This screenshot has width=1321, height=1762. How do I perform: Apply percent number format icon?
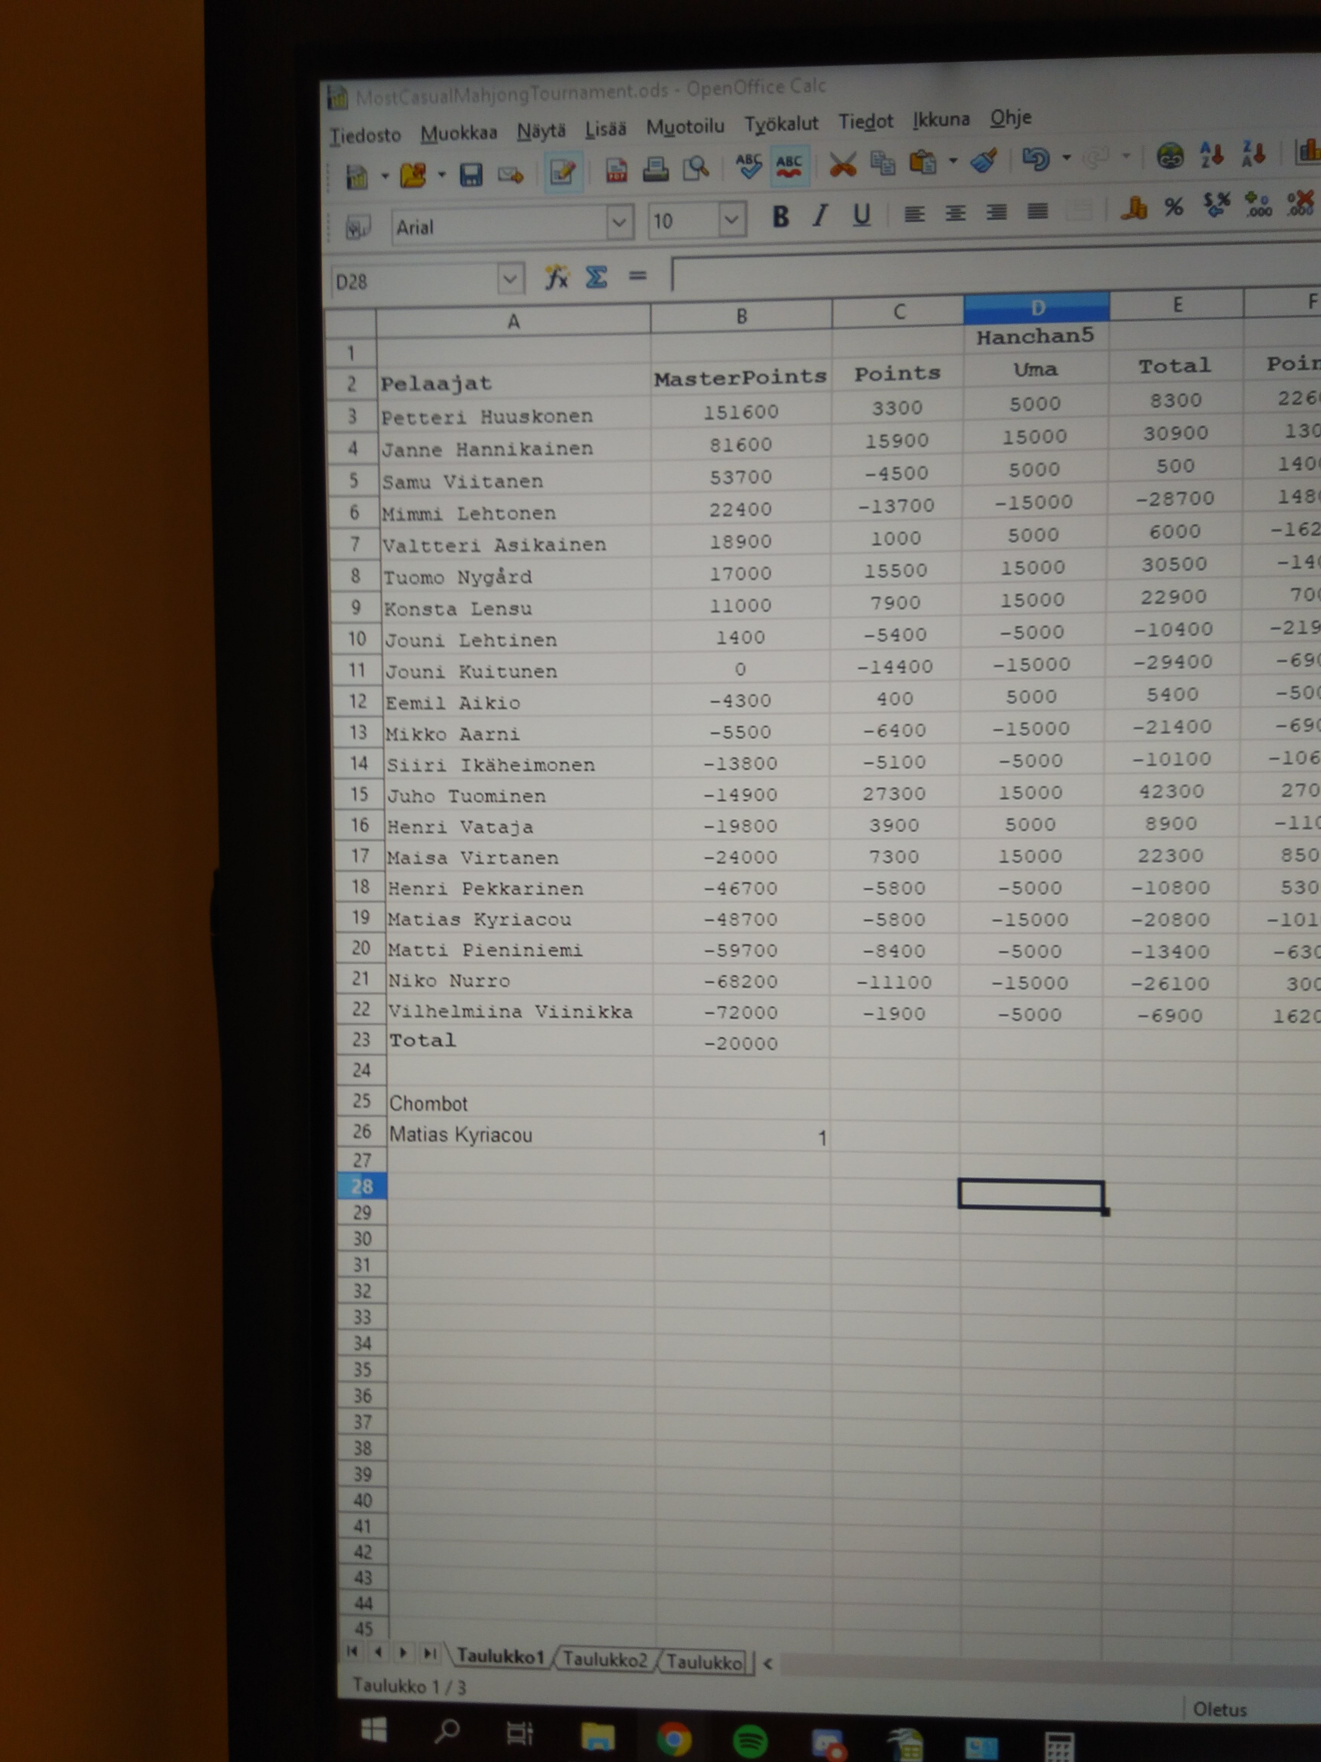click(x=1174, y=207)
